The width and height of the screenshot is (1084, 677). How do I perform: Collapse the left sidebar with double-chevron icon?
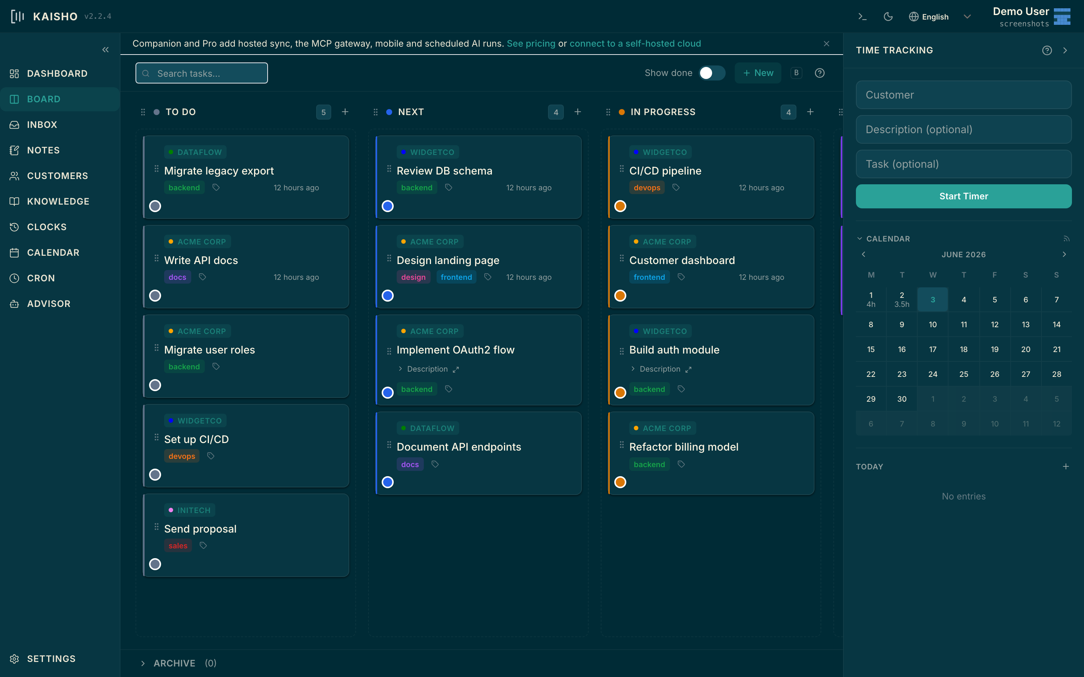(105, 50)
